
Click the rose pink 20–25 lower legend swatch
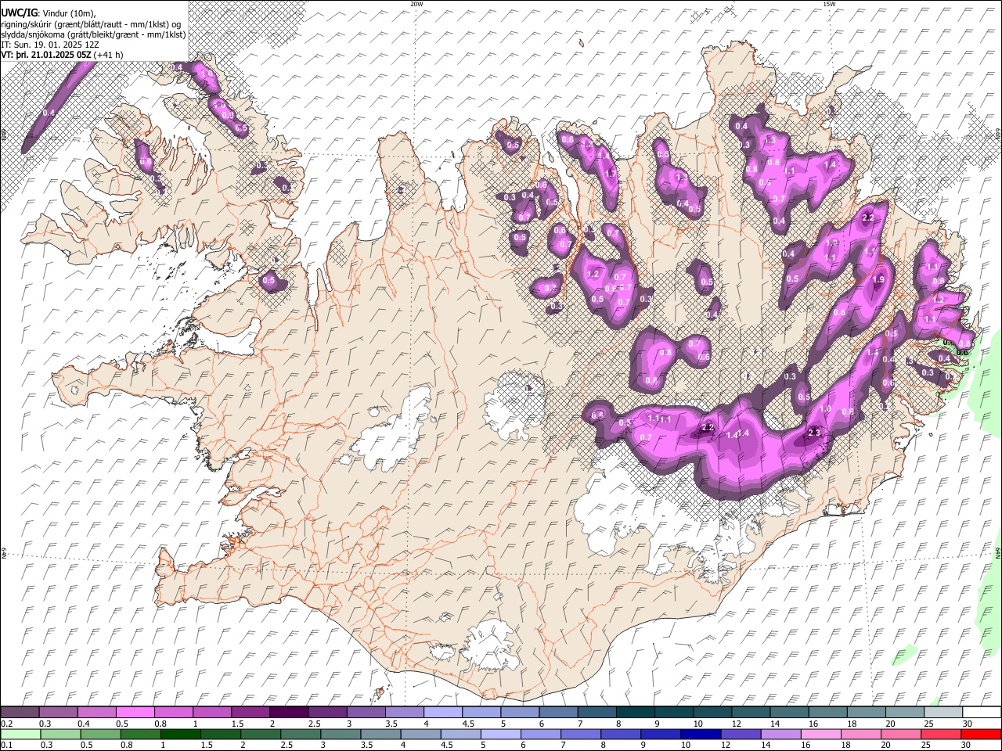(x=901, y=734)
